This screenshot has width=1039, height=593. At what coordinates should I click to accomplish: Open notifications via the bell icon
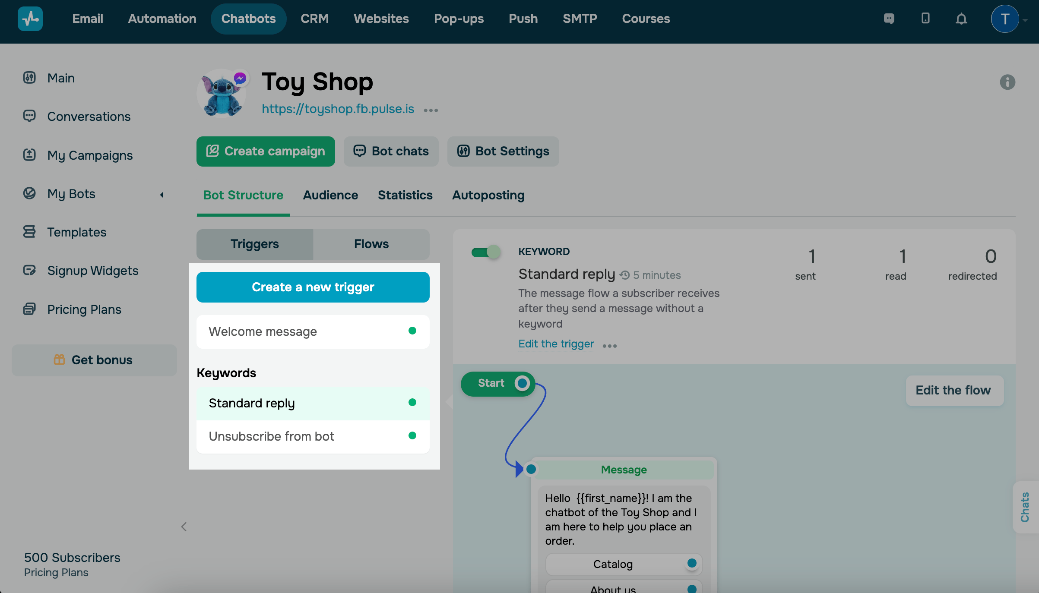click(x=961, y=19)
